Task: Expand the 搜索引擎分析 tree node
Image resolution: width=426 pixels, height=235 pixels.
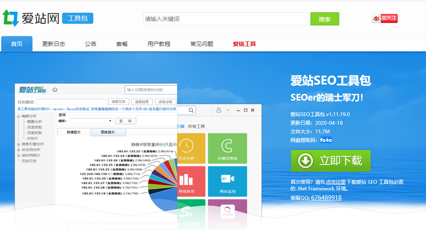Action: 19,144
